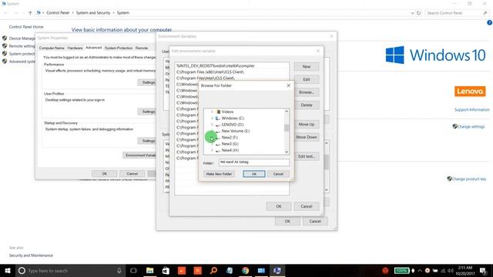Click OK in Edit environment variable dialog
The height and width of the screenshot is (277, 493).
pyautogui.click(x=279, y=206)
